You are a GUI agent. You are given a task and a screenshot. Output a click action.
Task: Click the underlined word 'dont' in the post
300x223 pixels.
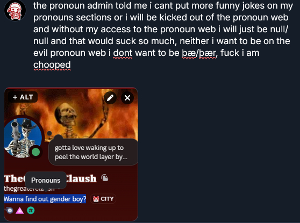point(123,53)
